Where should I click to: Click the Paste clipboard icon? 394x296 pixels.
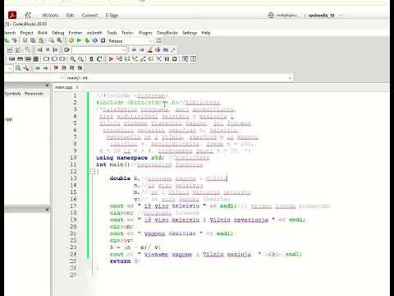pyautogui.click(x=41, y=41)
